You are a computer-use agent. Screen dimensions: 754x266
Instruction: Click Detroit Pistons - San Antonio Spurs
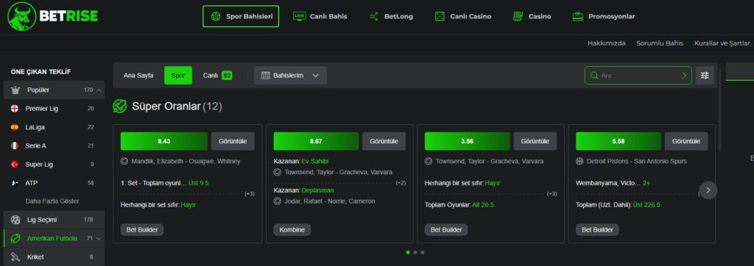click(x=637, y=162)
